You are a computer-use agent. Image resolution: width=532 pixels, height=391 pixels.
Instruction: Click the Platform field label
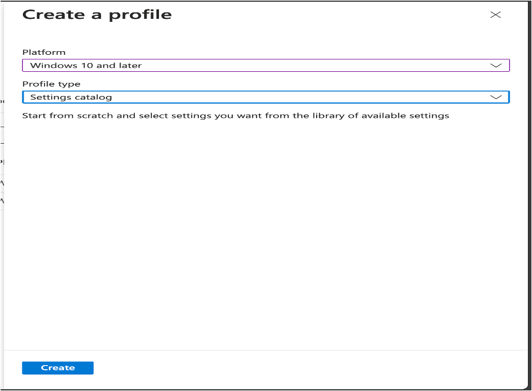click(37, 52)
